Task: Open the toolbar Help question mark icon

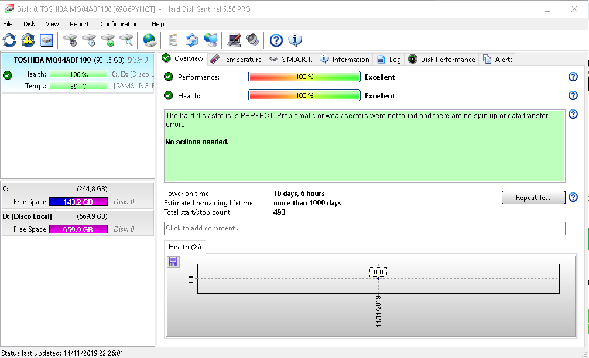Action: 276,40
